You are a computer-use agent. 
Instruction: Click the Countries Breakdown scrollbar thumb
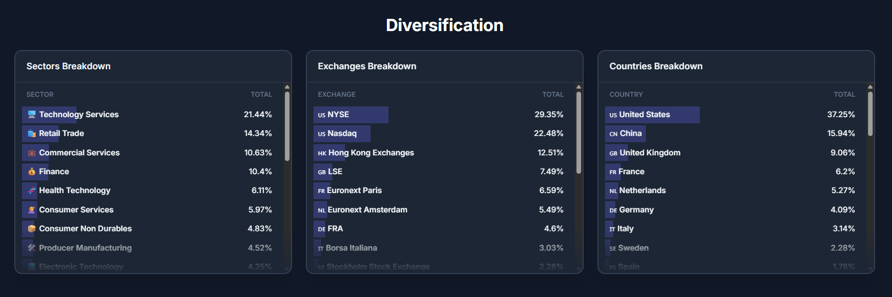pyautogui.click(x=870, y=114)
